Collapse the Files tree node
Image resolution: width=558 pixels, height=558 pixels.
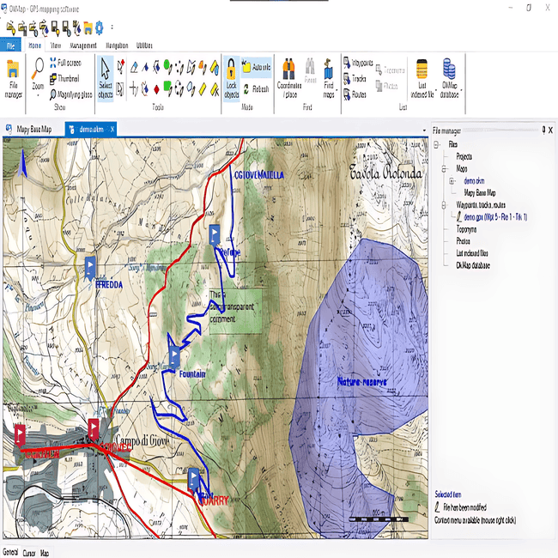tap(437, 144)
